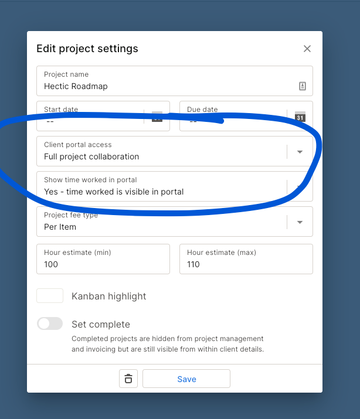Expand the Project fee type dropdown arrow
Image resolution: width=360 pixels, height=419 pixels.
click(x=300, y=222)
